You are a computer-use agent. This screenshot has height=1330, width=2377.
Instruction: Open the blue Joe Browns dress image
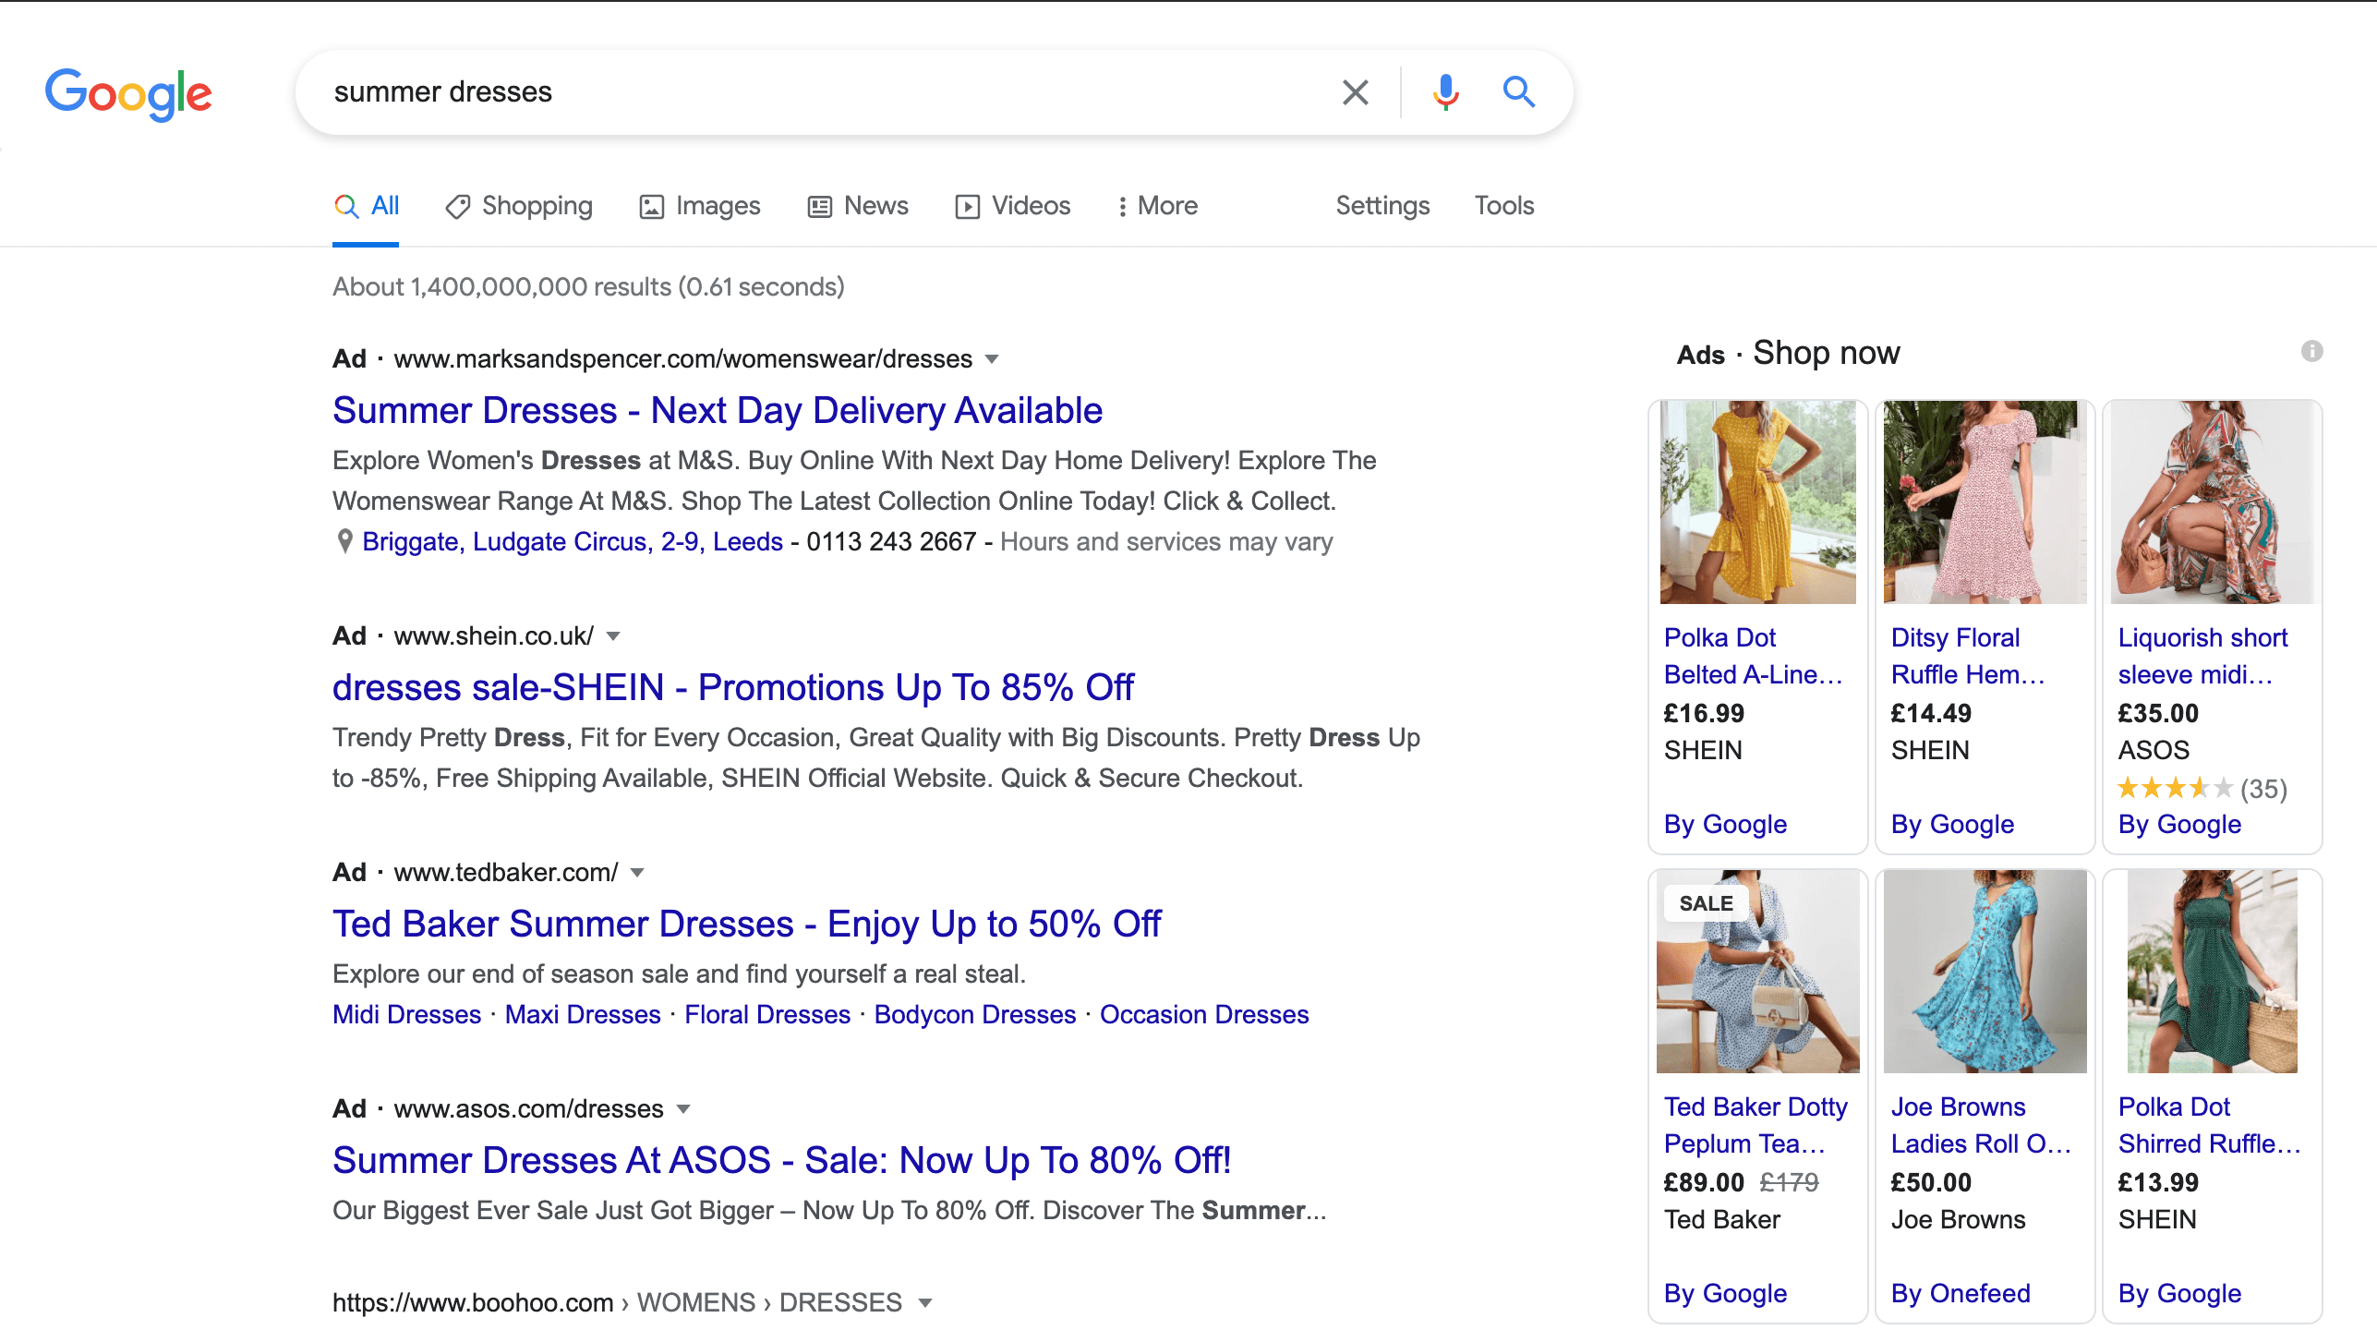1985,972
